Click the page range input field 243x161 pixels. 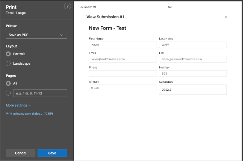[x=40, y=93]
